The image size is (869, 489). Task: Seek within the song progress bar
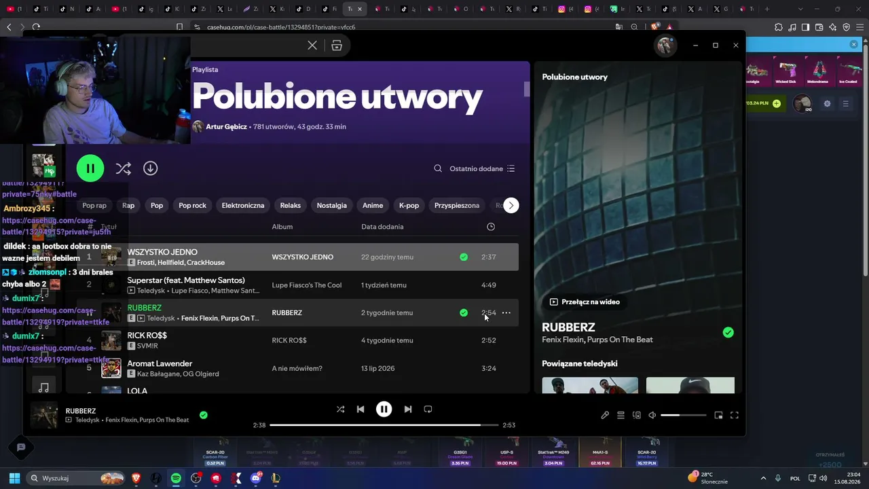[x=384, y=425]
